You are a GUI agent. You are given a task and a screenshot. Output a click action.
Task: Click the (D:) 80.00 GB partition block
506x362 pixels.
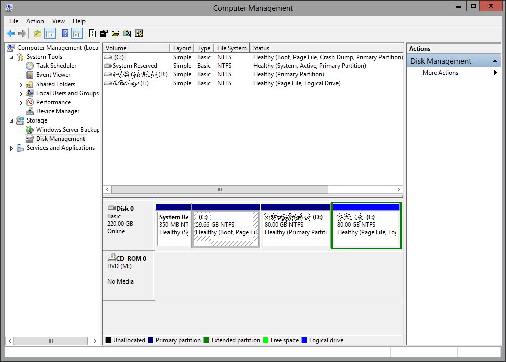pyautogui.click(x=296, y=226)
